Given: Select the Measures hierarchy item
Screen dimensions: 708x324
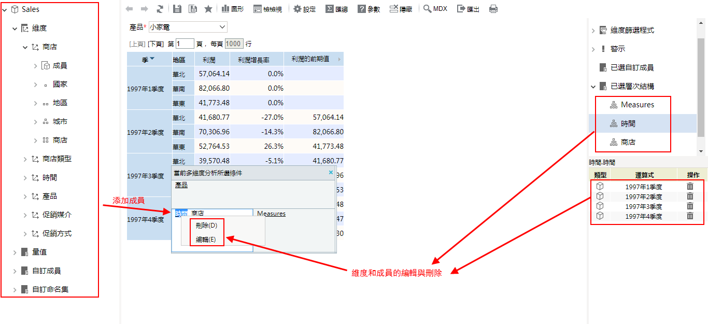Looking at the screenshot, I should (637, 105).
